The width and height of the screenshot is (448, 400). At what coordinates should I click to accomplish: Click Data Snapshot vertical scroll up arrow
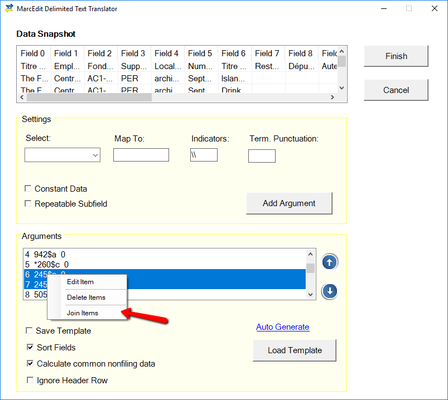[x=341, y=52]
